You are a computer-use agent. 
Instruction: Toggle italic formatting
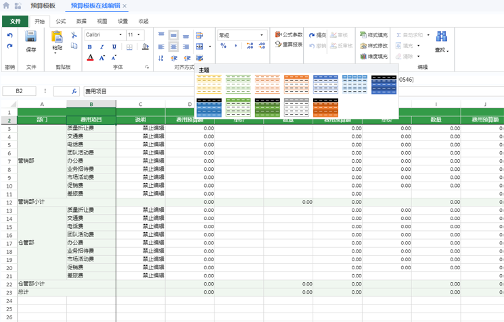click(x=101, y=47)
